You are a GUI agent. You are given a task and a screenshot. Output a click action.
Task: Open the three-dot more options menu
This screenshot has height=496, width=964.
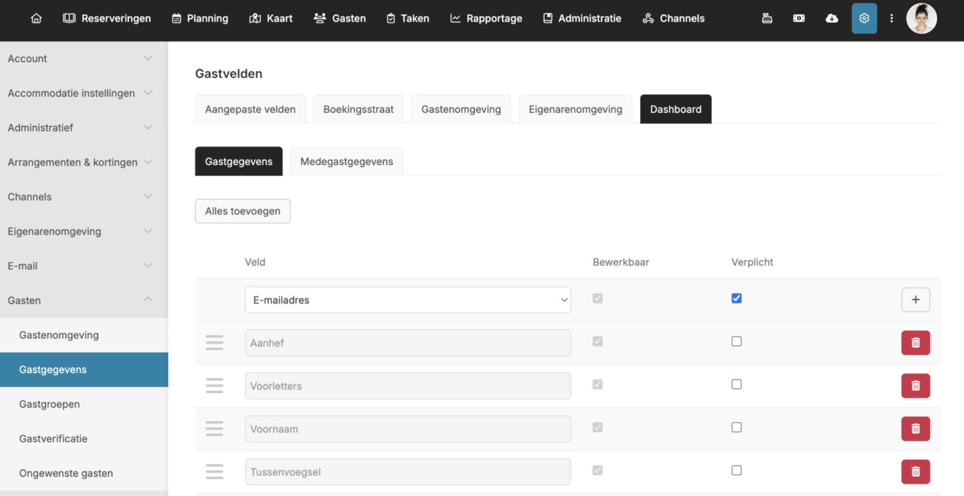891,18
